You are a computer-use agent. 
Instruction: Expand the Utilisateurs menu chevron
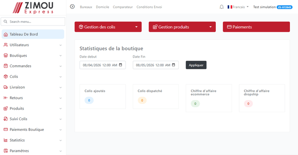[x=60, y=45]
